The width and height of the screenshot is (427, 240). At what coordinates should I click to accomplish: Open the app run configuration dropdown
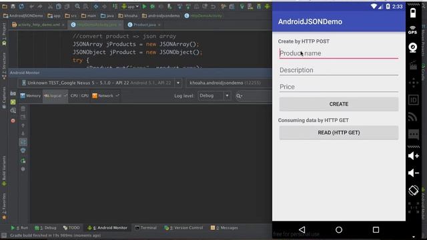pyautogui.click(x=131, y=6)
